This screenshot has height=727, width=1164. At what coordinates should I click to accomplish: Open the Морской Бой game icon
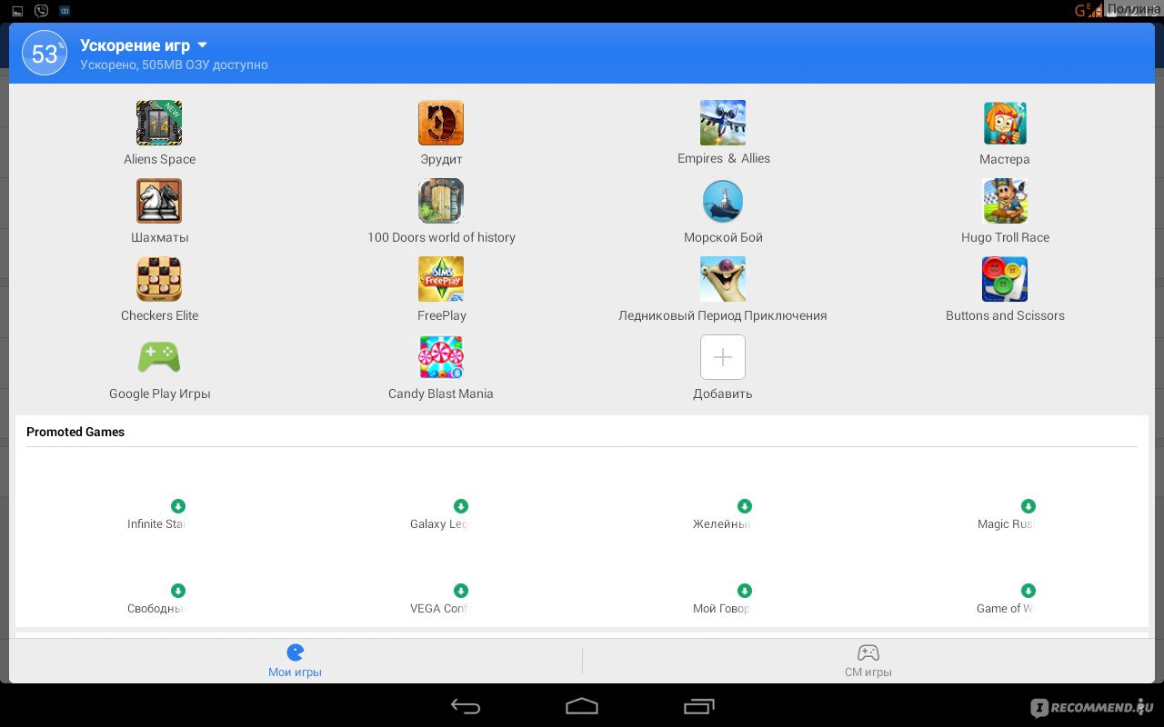(723, 201)
